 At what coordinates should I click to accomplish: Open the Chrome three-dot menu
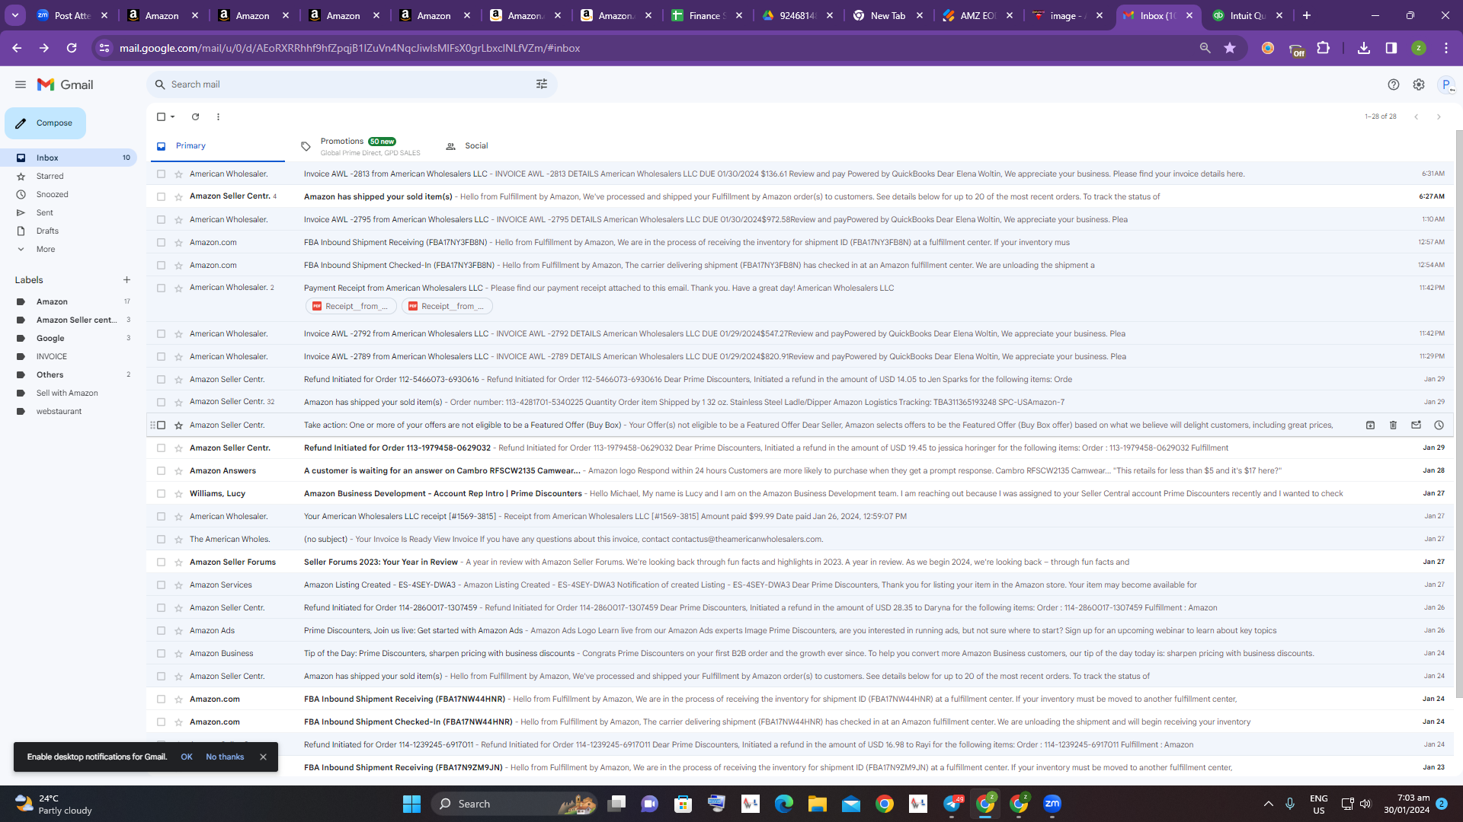click(x=1445, y=48)
